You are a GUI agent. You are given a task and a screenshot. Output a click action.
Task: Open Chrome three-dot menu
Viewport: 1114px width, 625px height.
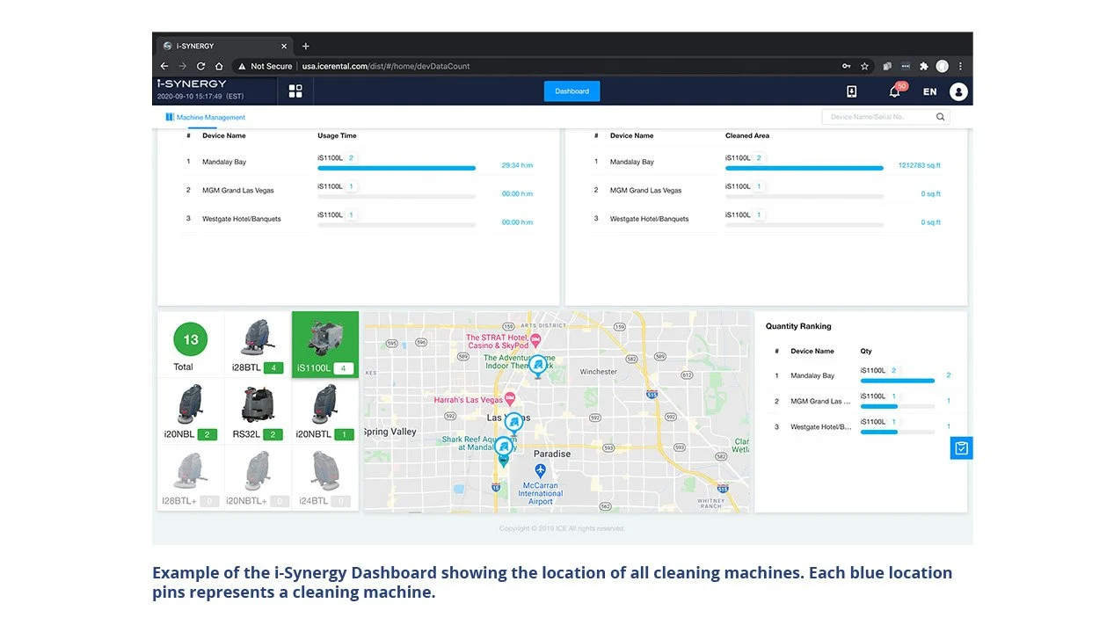960,66
